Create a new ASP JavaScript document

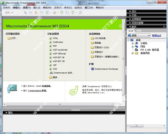(x=58, y=50)
